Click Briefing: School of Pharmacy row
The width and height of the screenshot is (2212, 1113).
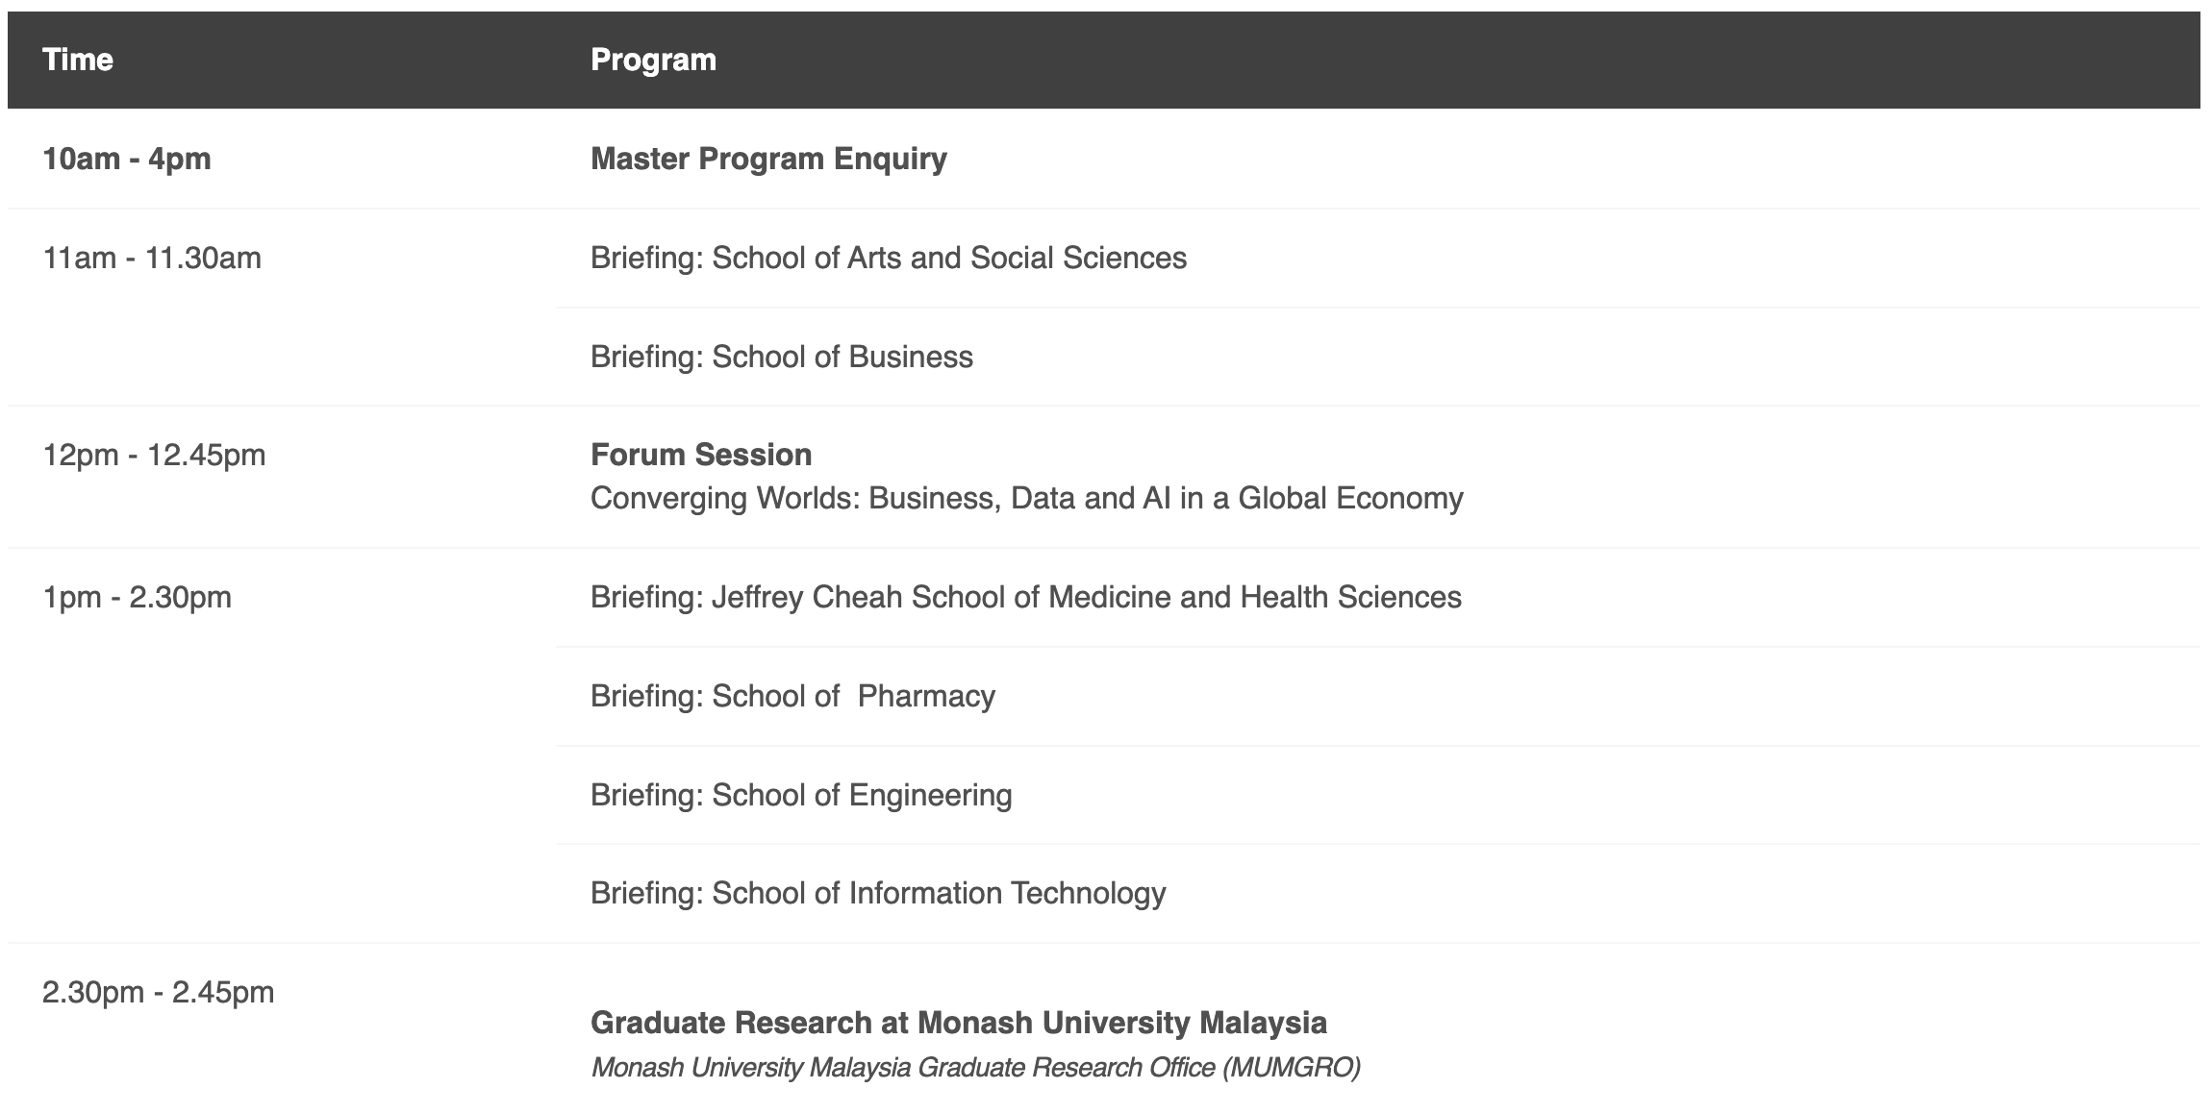[x=792, y=696]
